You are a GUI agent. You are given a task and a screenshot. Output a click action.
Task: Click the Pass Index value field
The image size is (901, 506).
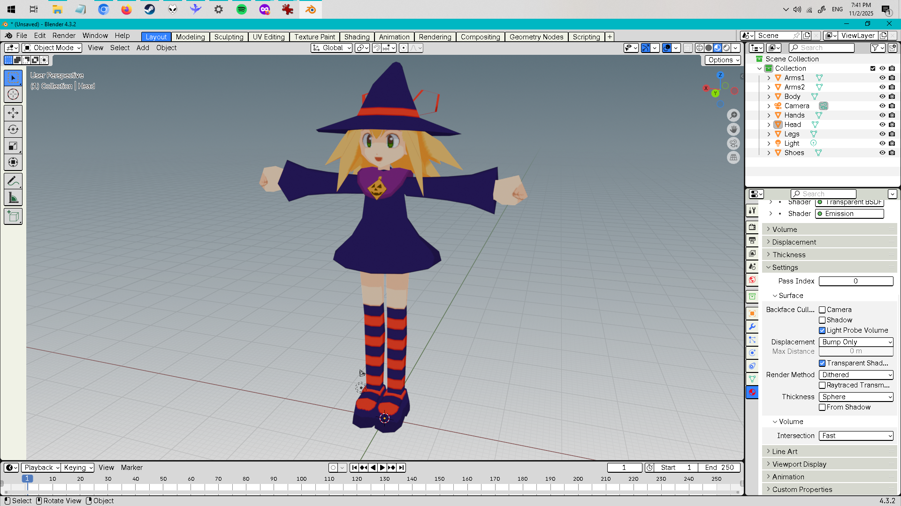click(855, 281)
